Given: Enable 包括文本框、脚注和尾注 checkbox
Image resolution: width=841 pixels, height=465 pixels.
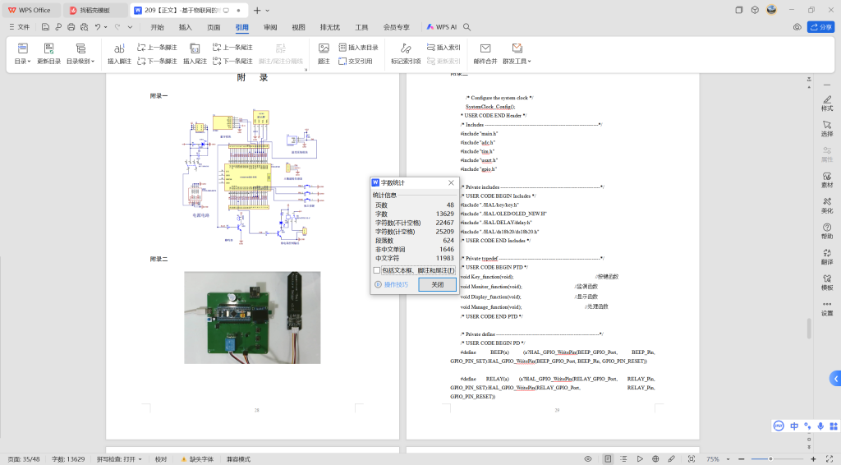Looking at the screenshot, I should [377, 270].
